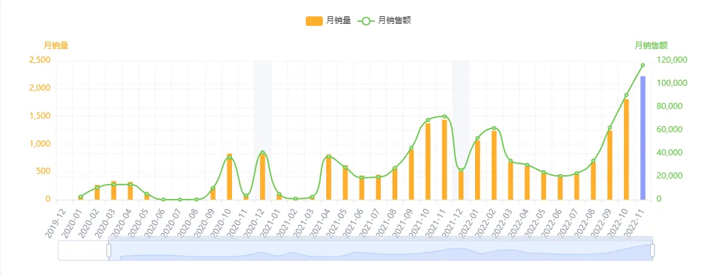
Task: Click the green line point at 2021-02
Action: pyautogui.click(x=296, y=199)
